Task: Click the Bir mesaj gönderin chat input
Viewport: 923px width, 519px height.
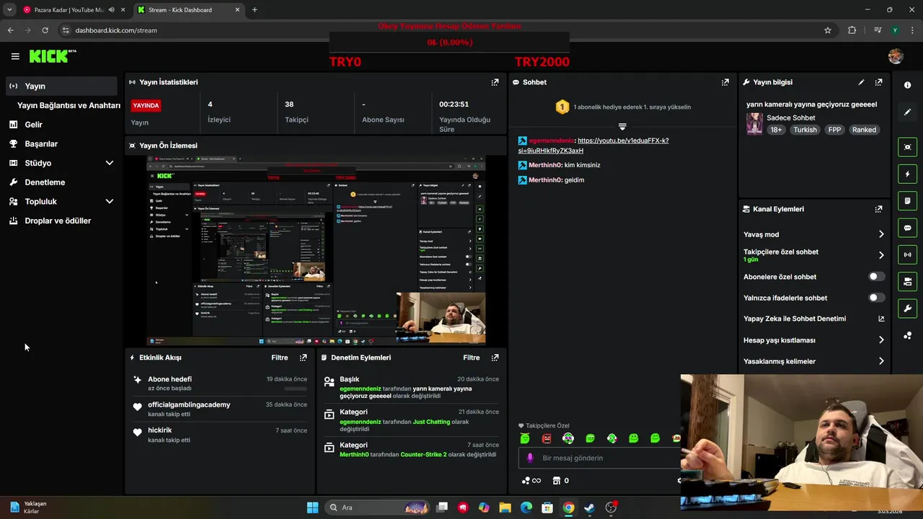Action: (x=599, y=458)
